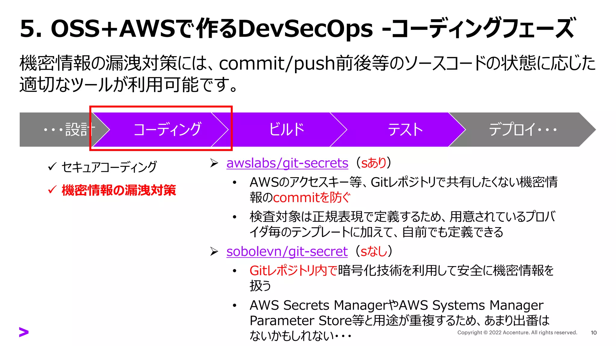This screenshot has width=616, height=346.
Task: Click the arrow bullet beside awslabs/git-secrets
Action: (x=214, y=163)
